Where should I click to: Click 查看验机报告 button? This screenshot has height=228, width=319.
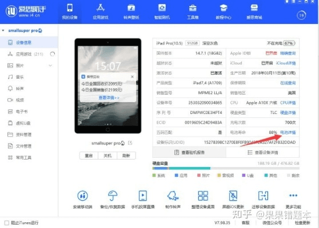click(189, 152)
